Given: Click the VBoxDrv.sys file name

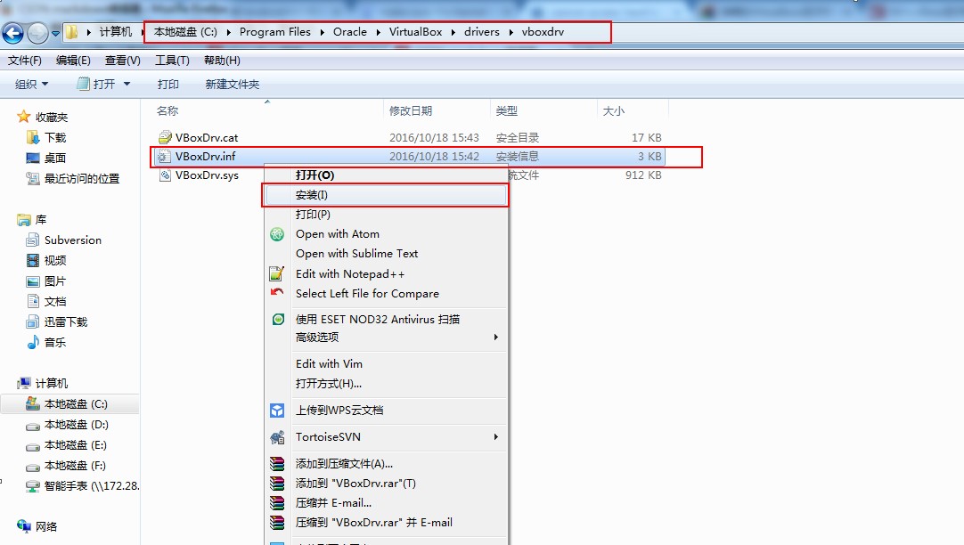Looking at the screenshot, I should pyautogui.click(x=208, y=175).
